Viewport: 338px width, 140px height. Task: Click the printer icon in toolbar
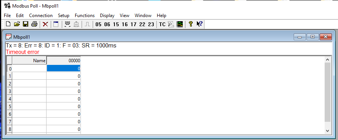coord(34,24)
